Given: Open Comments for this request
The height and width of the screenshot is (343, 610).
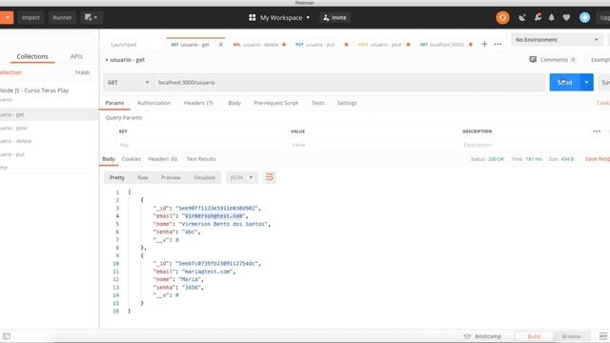Looking at the screenshot, I should (553, 59).
